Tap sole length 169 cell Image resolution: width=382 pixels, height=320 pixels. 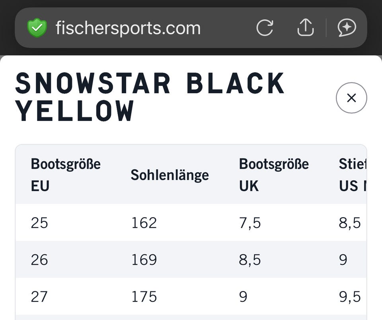[x=144, y=260]
